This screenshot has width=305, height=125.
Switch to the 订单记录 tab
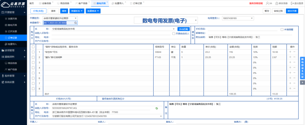tap(136, 3)
